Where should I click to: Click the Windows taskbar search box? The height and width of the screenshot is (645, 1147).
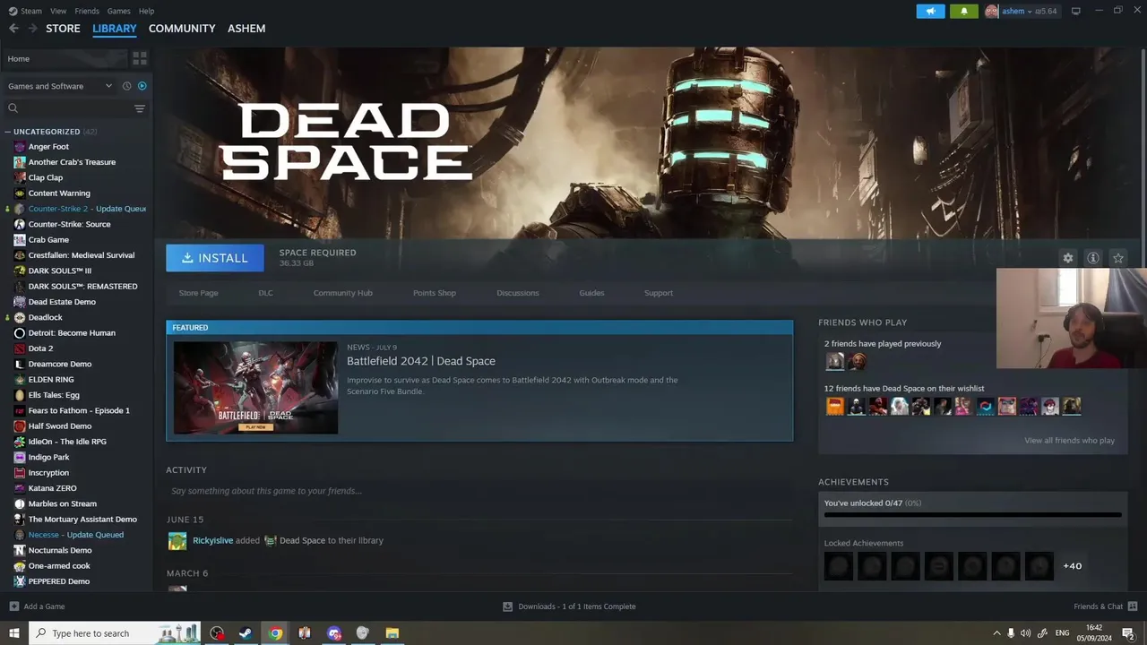116,633
